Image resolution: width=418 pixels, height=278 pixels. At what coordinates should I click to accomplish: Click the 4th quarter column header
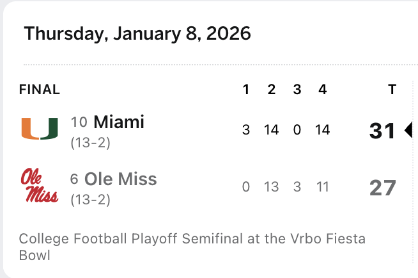(x=322, y=90)
